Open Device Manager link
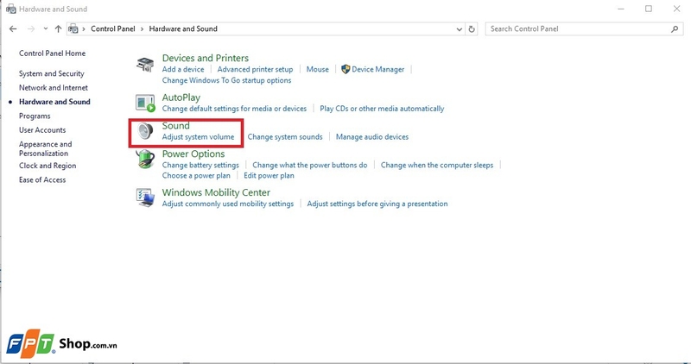The image size is (691, 364). click(x=377, y=69)
